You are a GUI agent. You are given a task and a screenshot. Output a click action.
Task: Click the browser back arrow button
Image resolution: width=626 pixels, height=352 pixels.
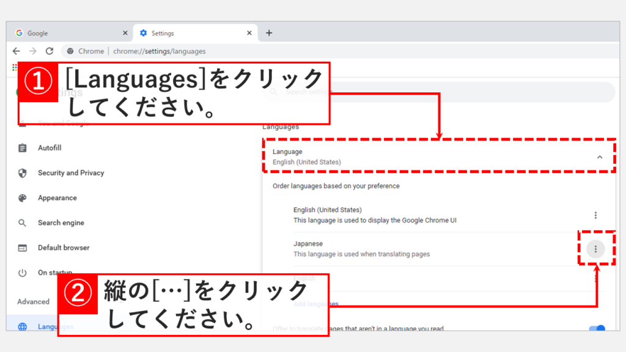click(17, 51)
